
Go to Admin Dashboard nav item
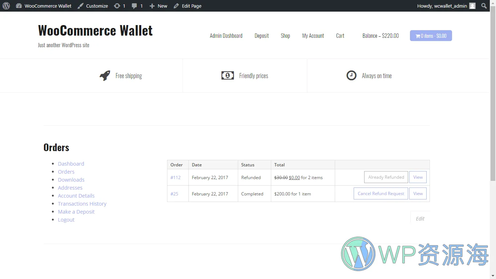tap(226, 36)
